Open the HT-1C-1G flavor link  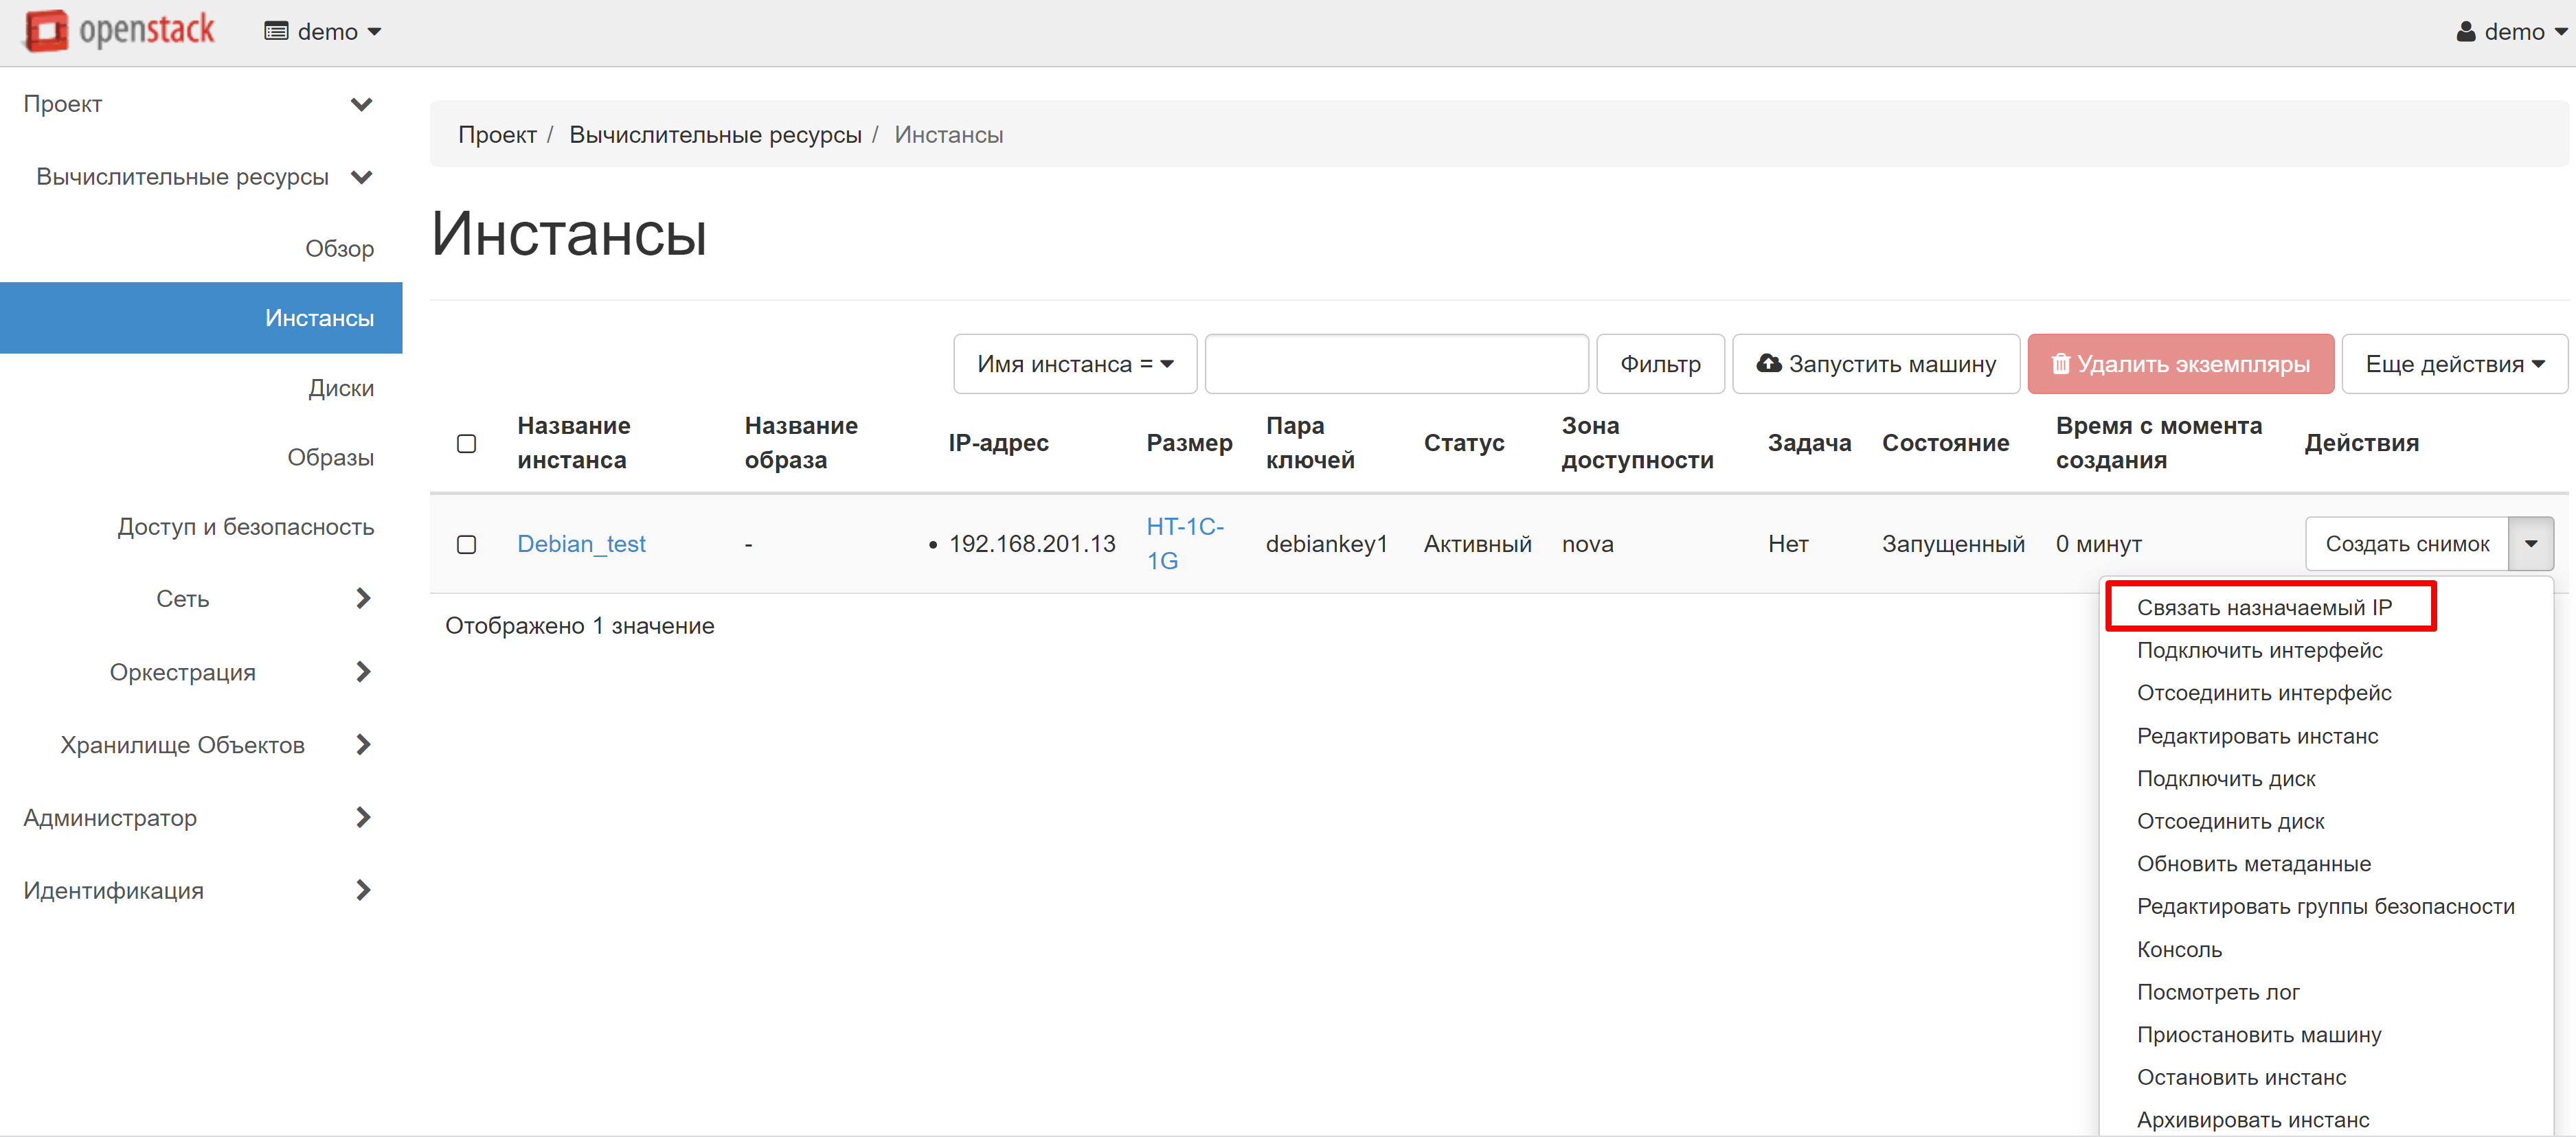coord(1185,544)
